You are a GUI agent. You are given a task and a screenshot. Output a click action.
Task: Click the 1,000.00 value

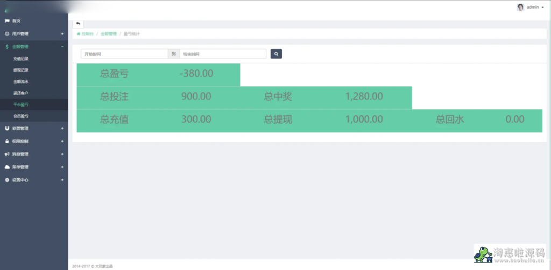coord(364,120)
